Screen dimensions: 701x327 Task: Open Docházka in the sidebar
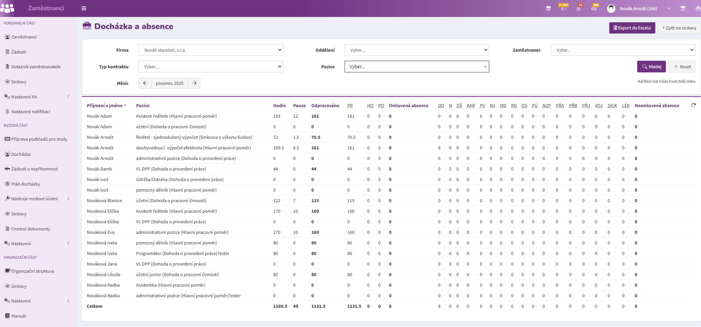(21, 154)
